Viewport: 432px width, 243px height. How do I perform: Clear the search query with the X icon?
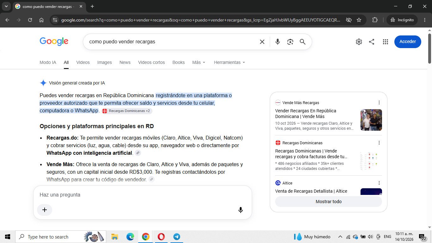262,42
